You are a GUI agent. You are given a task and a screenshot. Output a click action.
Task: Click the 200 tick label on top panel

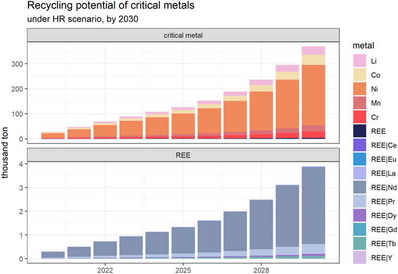[x=17, y=89]
